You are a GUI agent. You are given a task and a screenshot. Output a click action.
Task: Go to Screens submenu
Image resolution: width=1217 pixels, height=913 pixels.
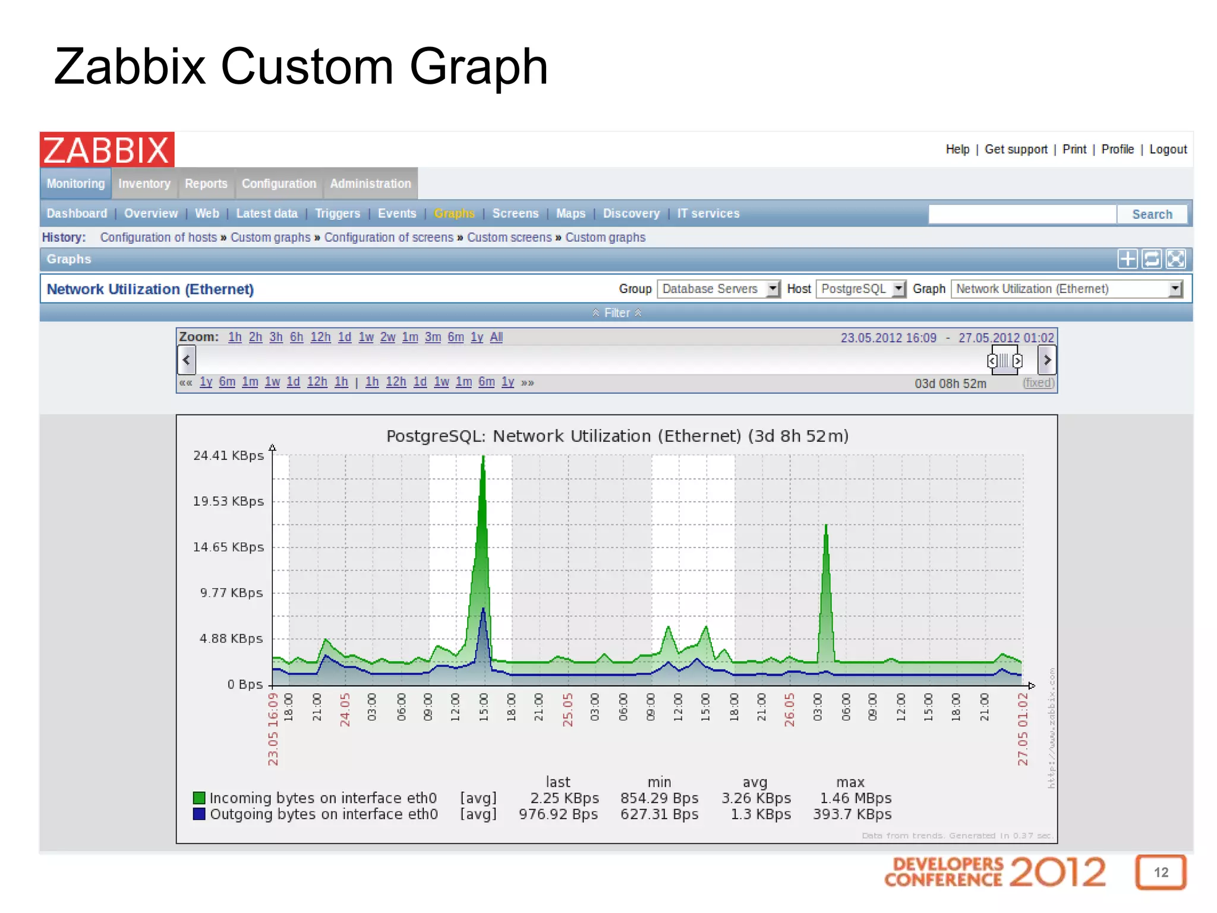click(x=515, y=213)
